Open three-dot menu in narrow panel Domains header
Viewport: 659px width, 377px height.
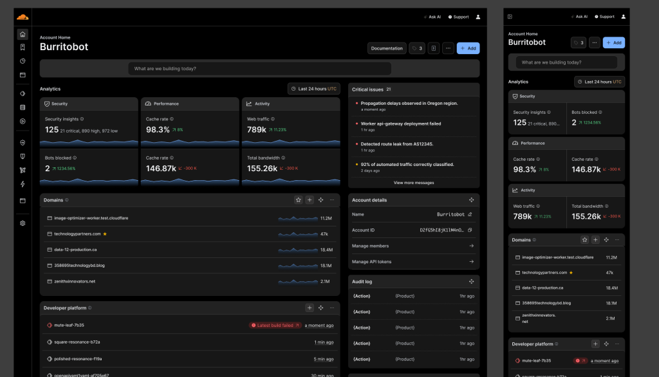617,239
